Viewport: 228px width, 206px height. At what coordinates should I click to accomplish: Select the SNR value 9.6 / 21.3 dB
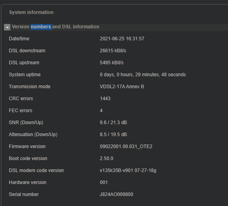113,123
